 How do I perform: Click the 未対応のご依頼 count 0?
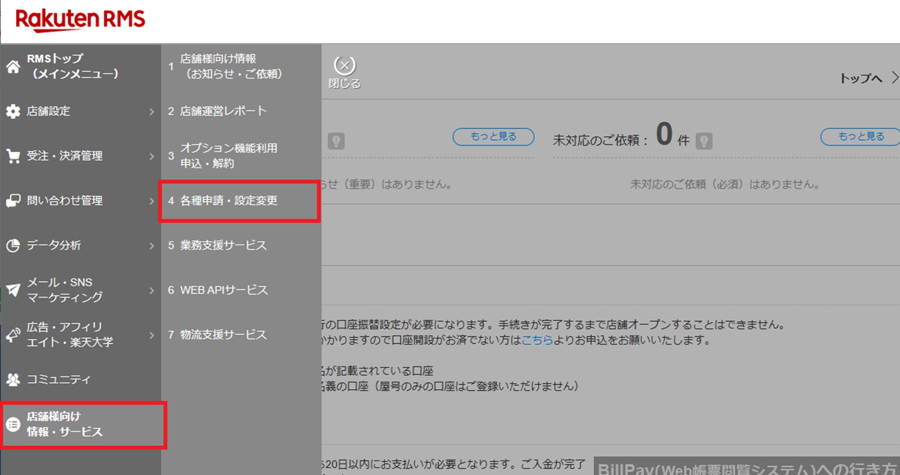point(664,134)
